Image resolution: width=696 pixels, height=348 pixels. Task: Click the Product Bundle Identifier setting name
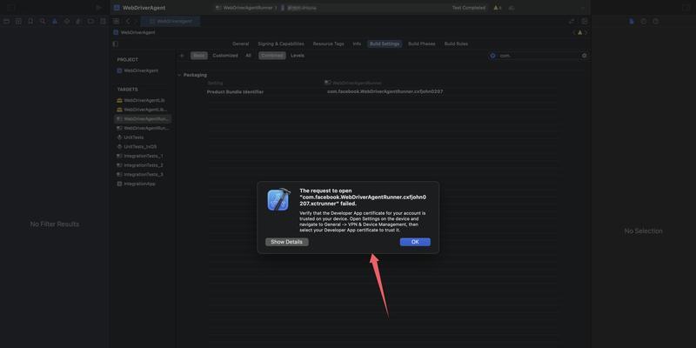click(x=235, y=92)
